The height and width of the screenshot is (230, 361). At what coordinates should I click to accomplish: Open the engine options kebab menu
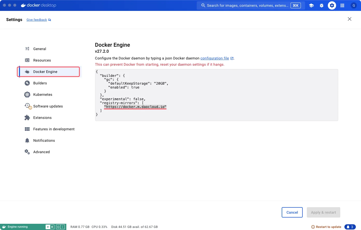point(62,227)
